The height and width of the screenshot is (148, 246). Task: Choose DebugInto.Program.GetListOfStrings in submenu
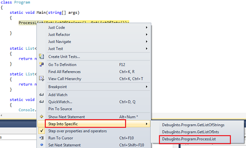click(193, 125)
